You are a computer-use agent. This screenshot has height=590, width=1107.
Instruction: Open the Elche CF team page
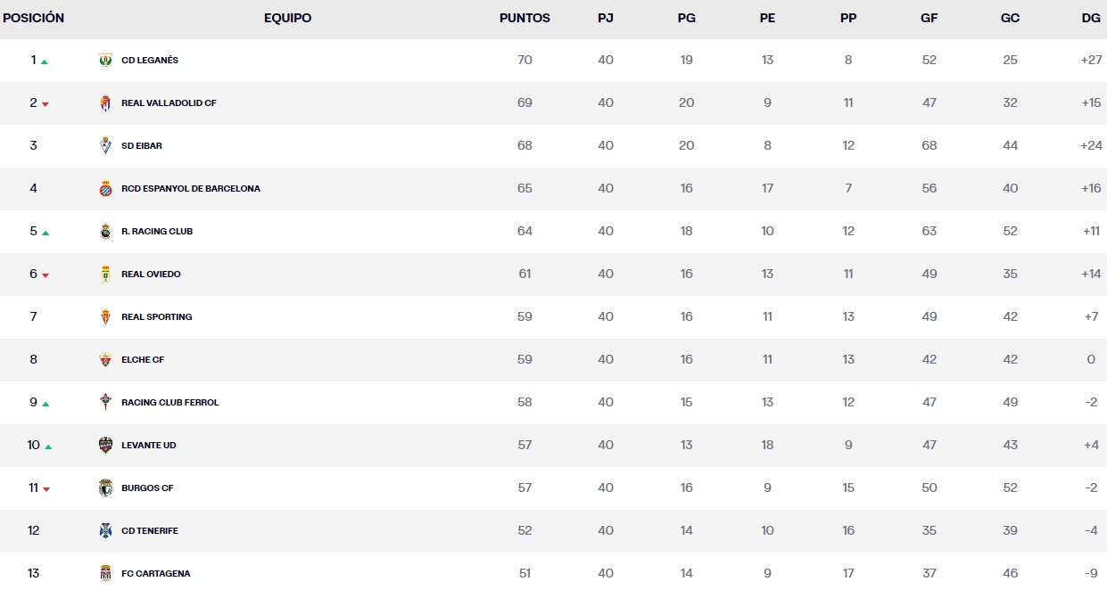(143, 360)
